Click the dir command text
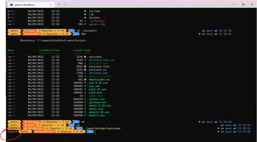257x142 pixels. [x=83, y=34]
